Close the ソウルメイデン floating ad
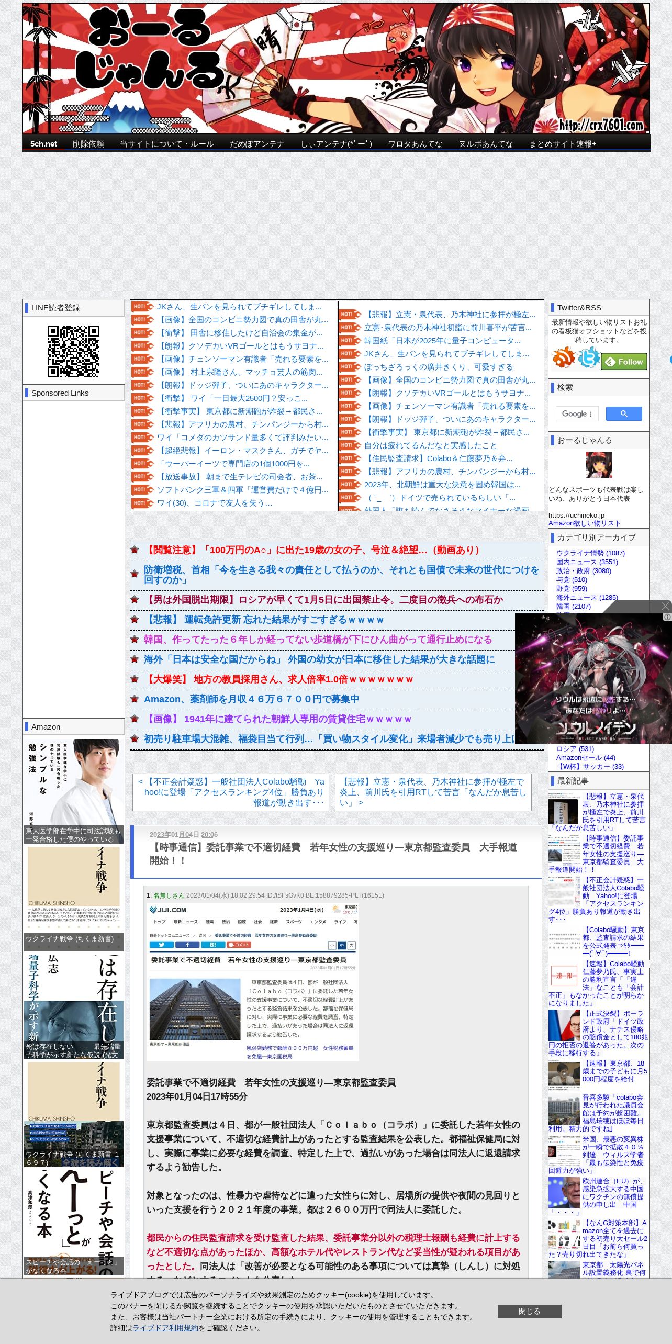This screenshot has height=1344, width=672. pos(665,606)
